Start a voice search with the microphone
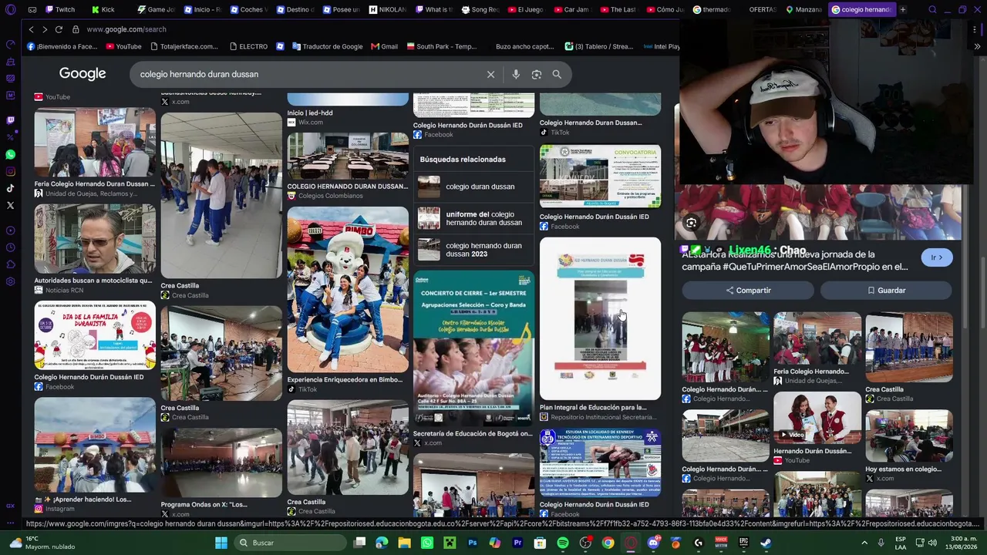The height and width of the screenshot is (555, 987). point(516,74)
